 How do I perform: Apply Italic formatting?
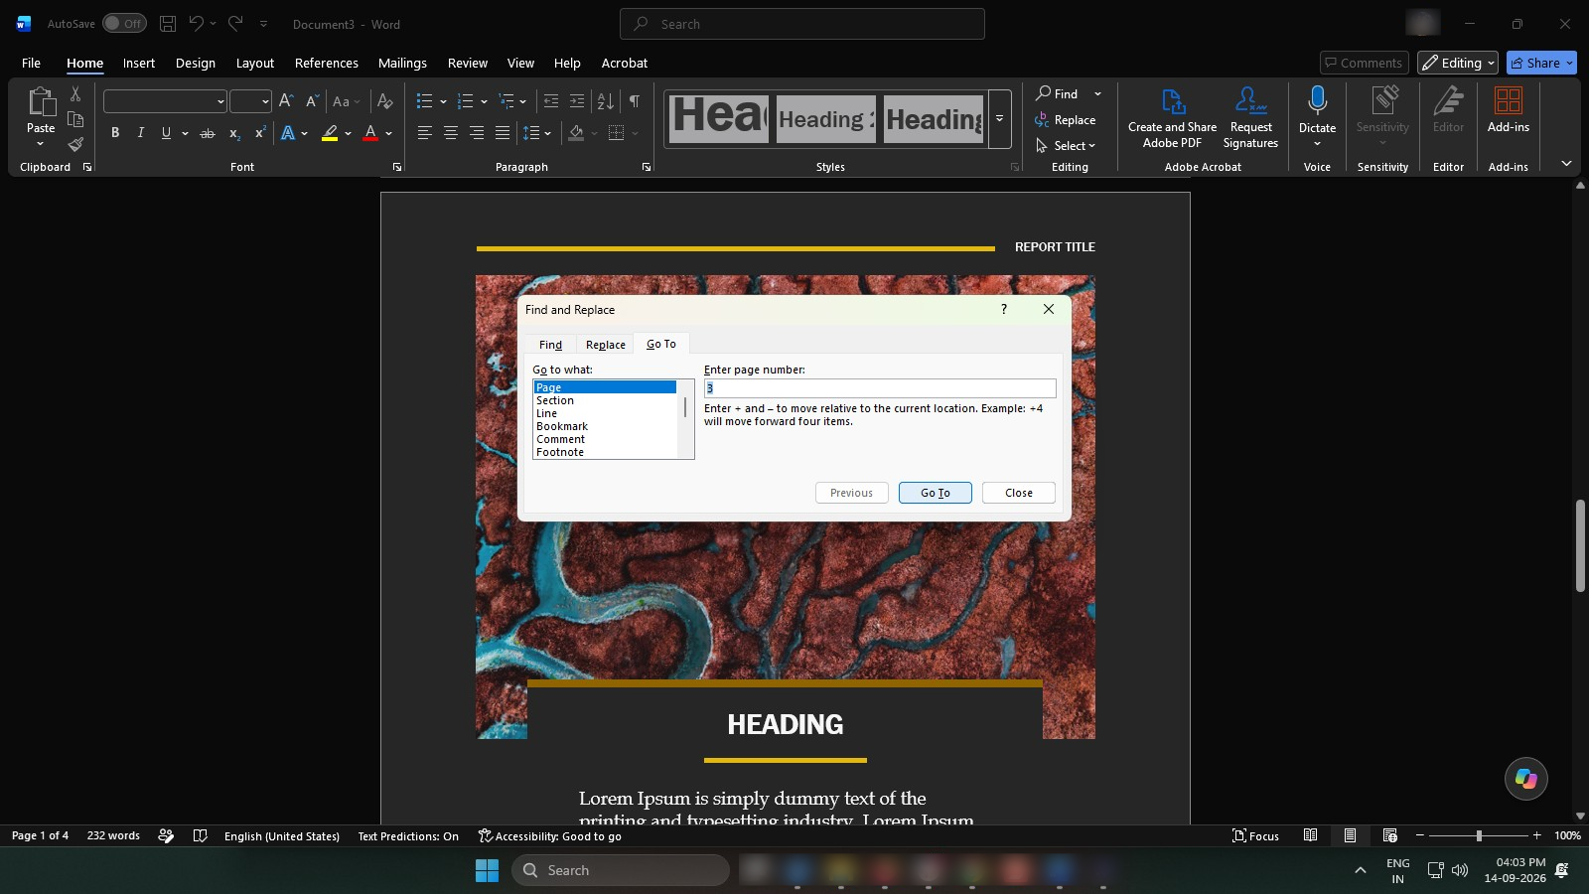pyautogui.click(x=140, y=133)
